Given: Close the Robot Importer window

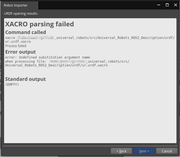Looking at the screenshot, I should coord(175,5).
